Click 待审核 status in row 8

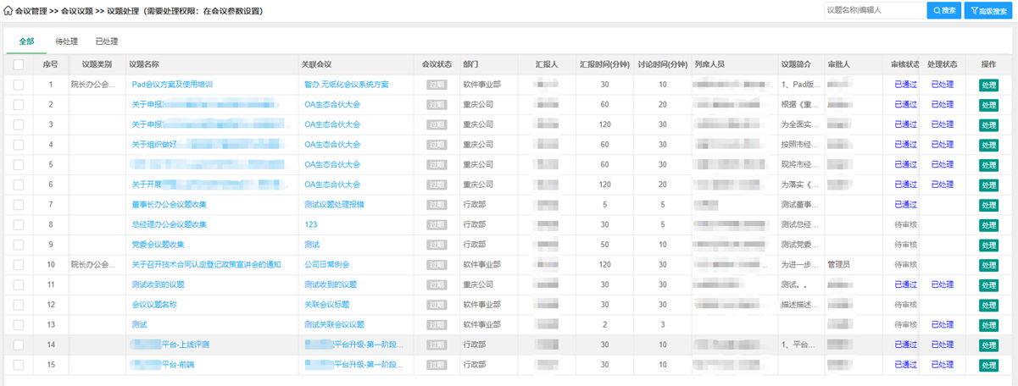tap(905, 224)
